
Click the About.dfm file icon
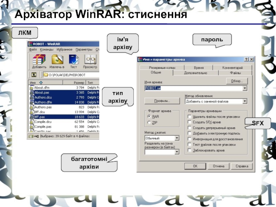[x=32, y=88]
